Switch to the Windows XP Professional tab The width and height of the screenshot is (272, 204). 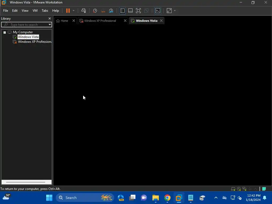pos(100,21)
